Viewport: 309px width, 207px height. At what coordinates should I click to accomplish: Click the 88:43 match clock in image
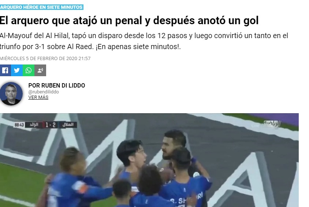point(19,125)
